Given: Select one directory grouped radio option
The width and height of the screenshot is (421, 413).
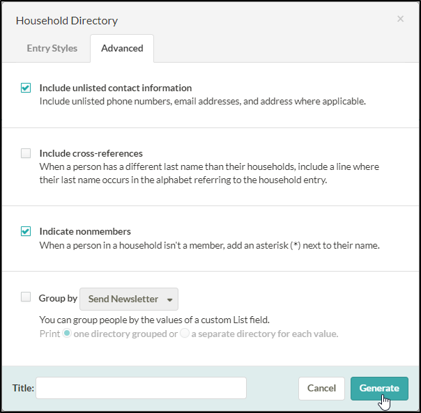Looking at the screenshot, I should (x=67, y=334).
